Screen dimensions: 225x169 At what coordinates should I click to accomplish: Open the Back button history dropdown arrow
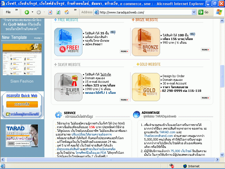point(32,12)
